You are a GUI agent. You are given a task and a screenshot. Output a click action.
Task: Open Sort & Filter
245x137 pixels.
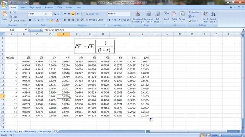click(205, 17)
